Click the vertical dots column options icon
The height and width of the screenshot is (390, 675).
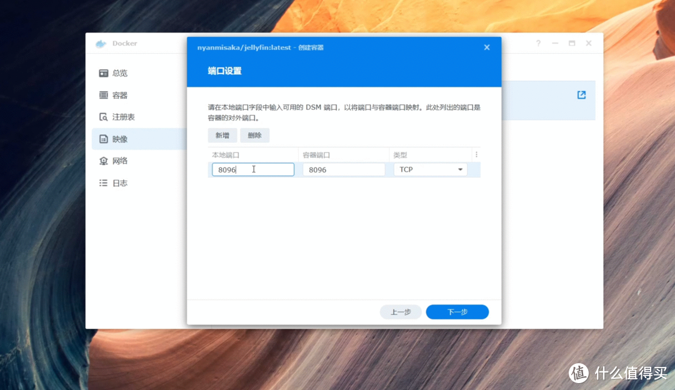pos(476,154)
